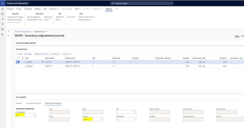Click Record info

coord(48,17)
